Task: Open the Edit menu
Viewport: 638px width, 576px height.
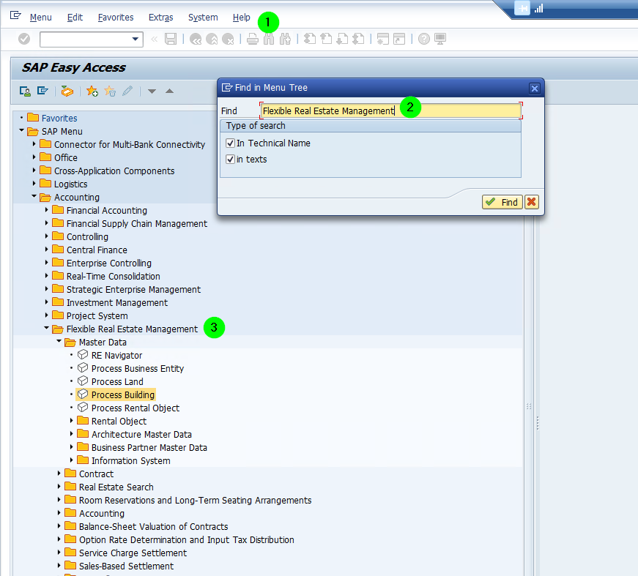Action: 75,18
